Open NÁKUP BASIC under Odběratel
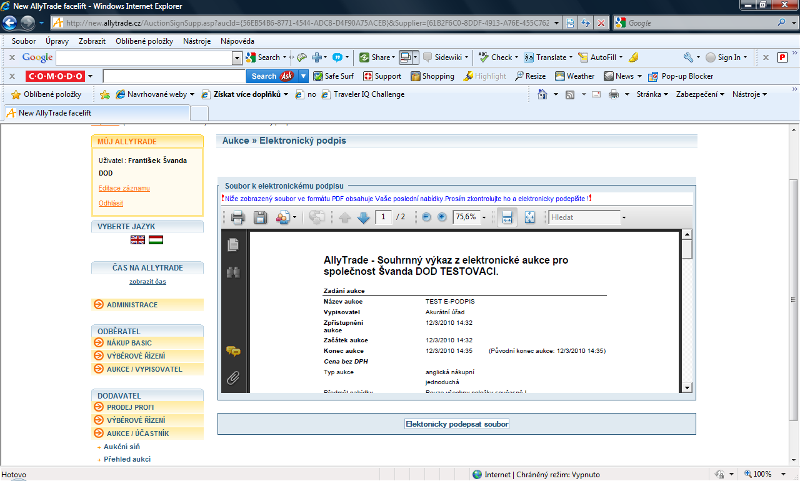Image resolution: width=800 pixels, height=481 pixels. (147, 343)
